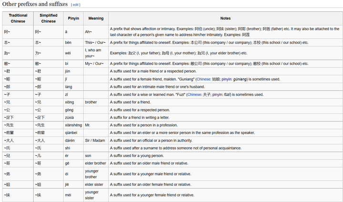Open the Chinese link in the 姬 row
343x202 pixels.
click(x=203, y=79)
